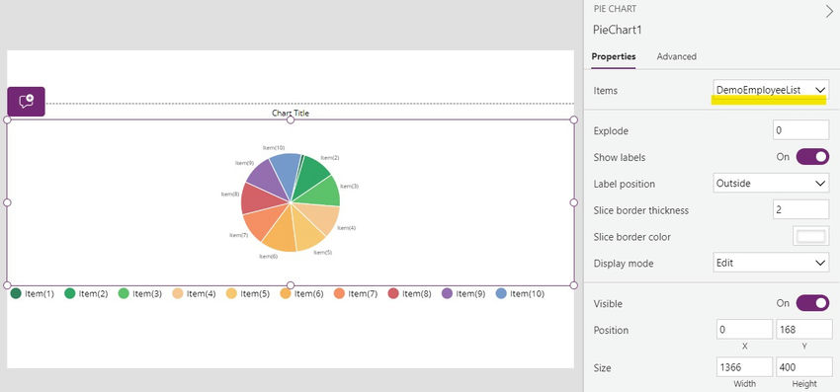Toggle the Show labels switch
The height and width of the screenshot is (392, 840).
[812, 157]
